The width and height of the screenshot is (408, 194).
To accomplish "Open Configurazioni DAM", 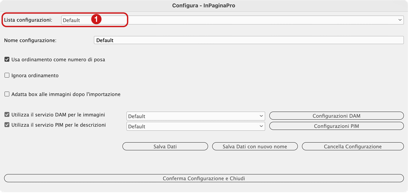I will click(336, 116).
